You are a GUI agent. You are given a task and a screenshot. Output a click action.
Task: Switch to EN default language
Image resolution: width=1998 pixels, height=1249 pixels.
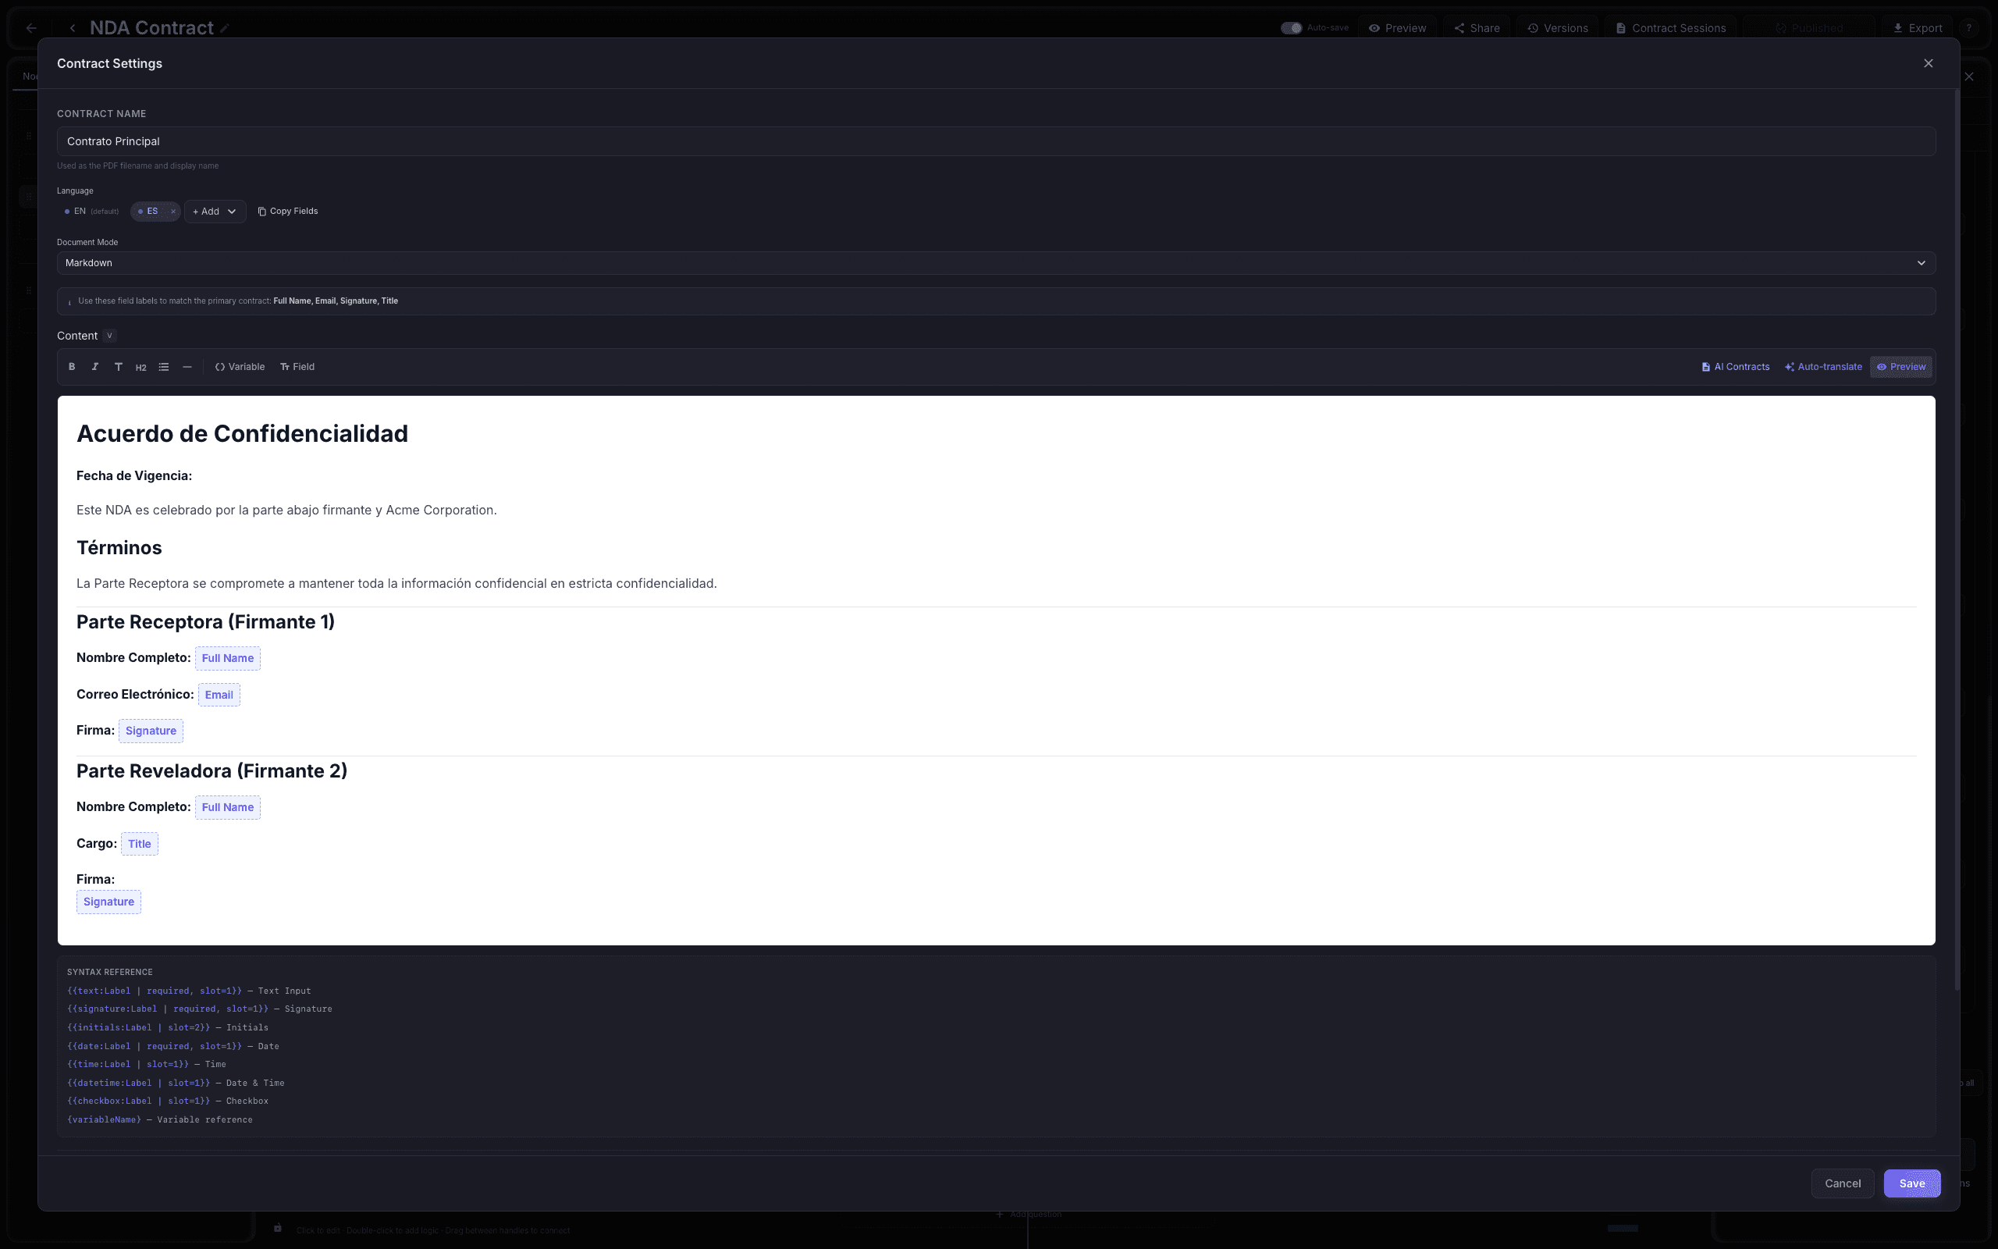(91, 212)
